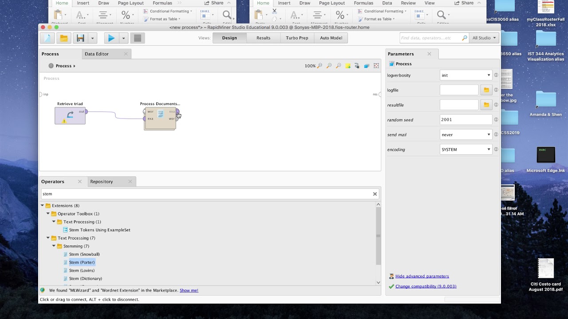Screen dimensions: 568x319
Task: Open the Data tab in Excel
Action: (x=387, y=3)
